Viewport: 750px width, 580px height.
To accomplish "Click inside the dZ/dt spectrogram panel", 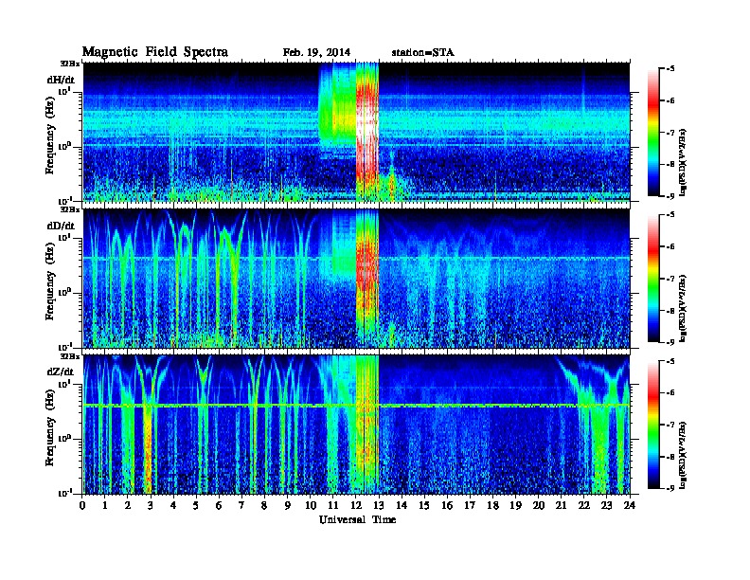I will tap(356, 425).
